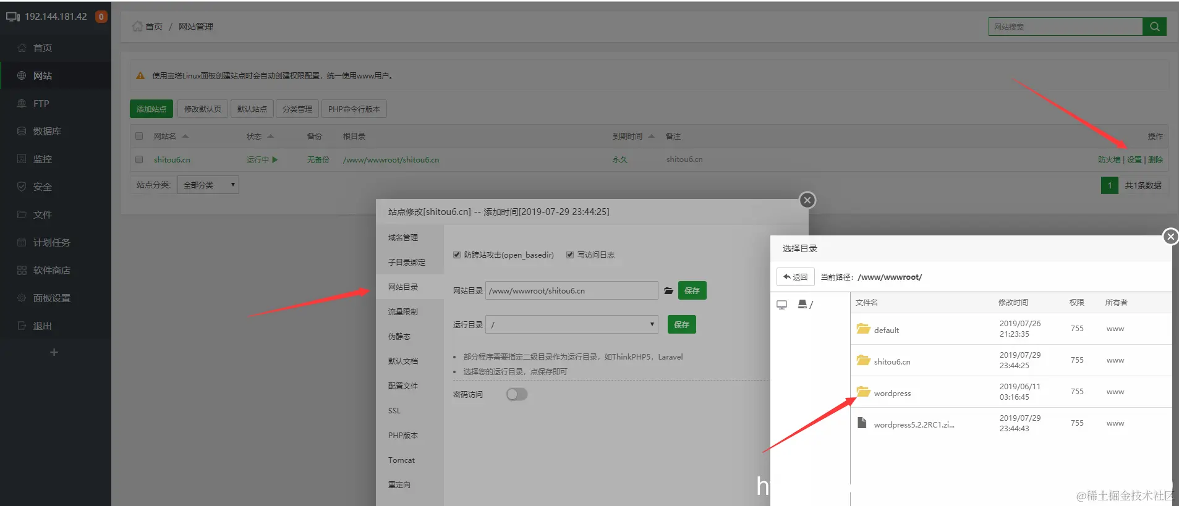The image size is (1179, 506).
Task: Switch to the SSL tab
Action: pyautogui.click(x=410, y=410)
